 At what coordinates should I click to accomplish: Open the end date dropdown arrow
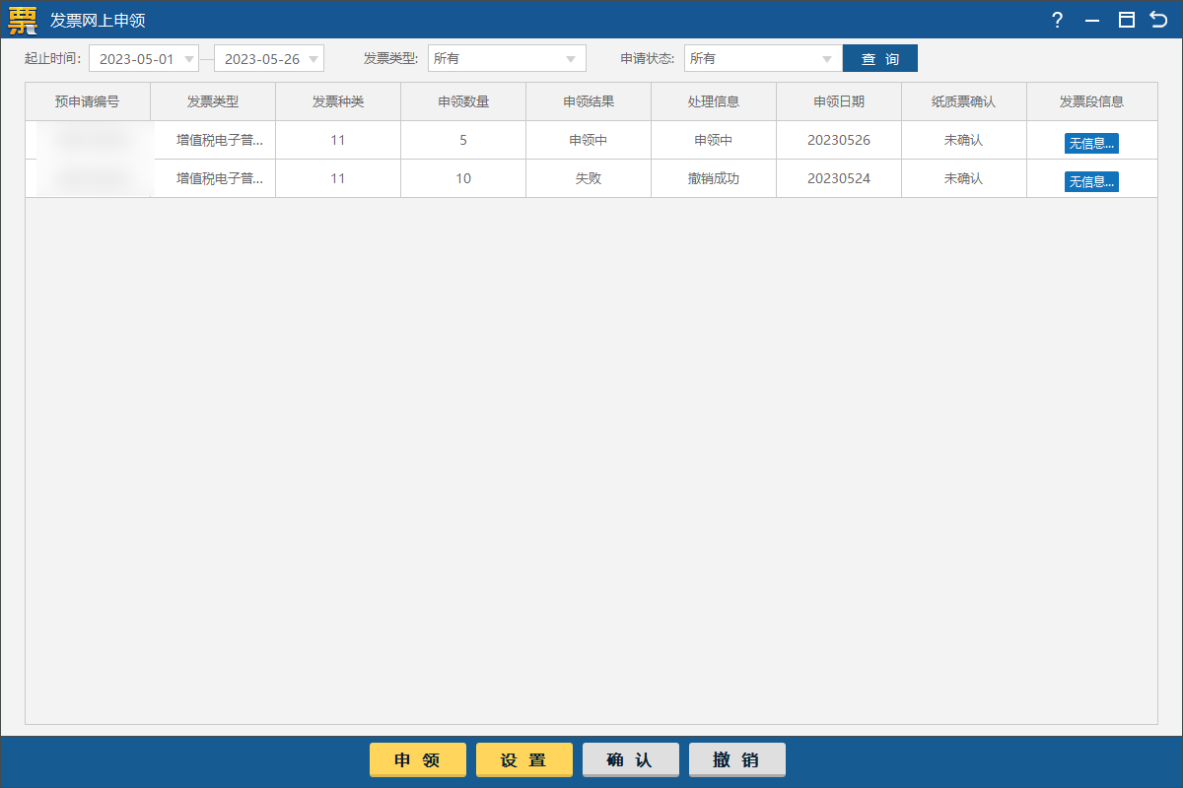[313, 58]
